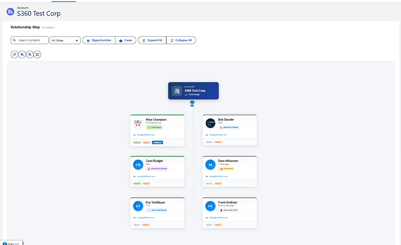
Task: Zoom out of the relationship map
Action: pyautogui.click(x=30, y=54)
